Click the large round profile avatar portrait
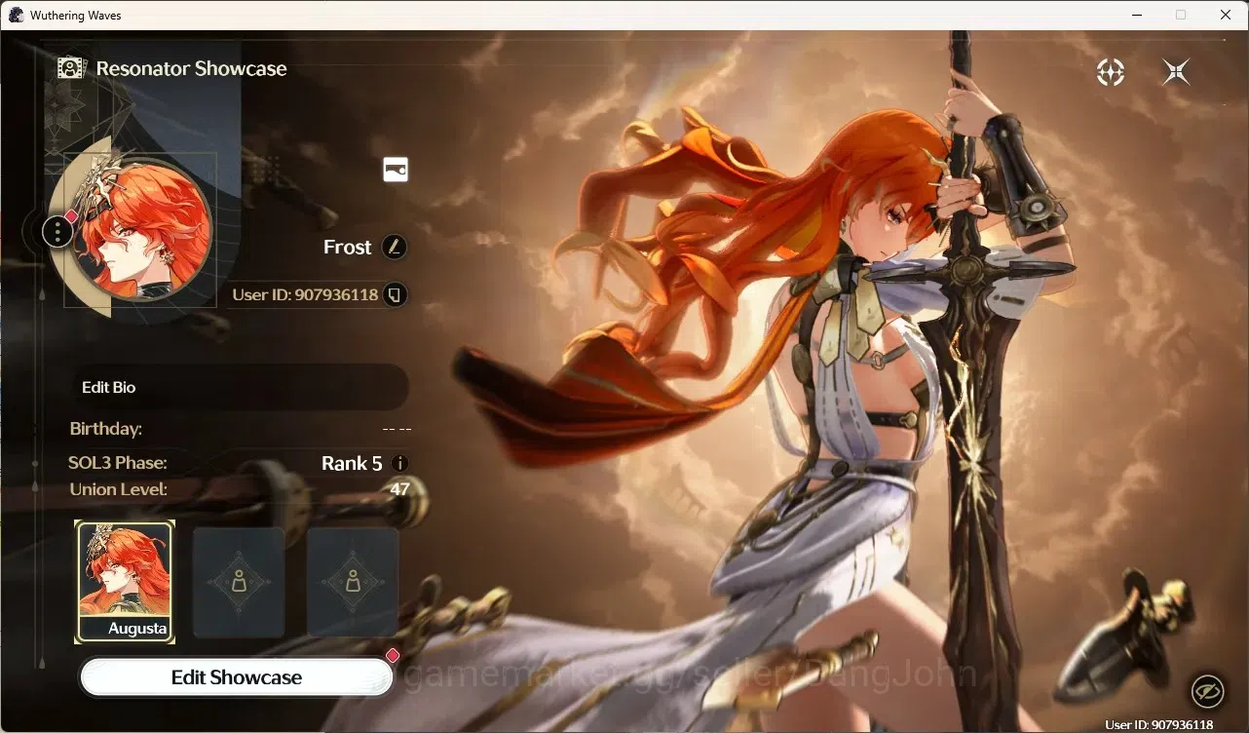 [141, 230]
